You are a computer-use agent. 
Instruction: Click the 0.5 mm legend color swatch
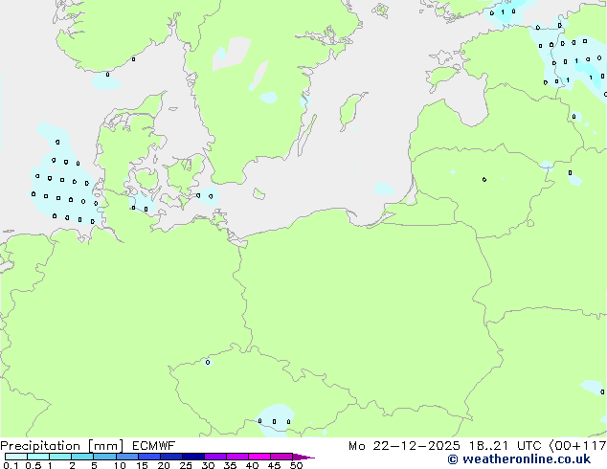coord(38,457)
